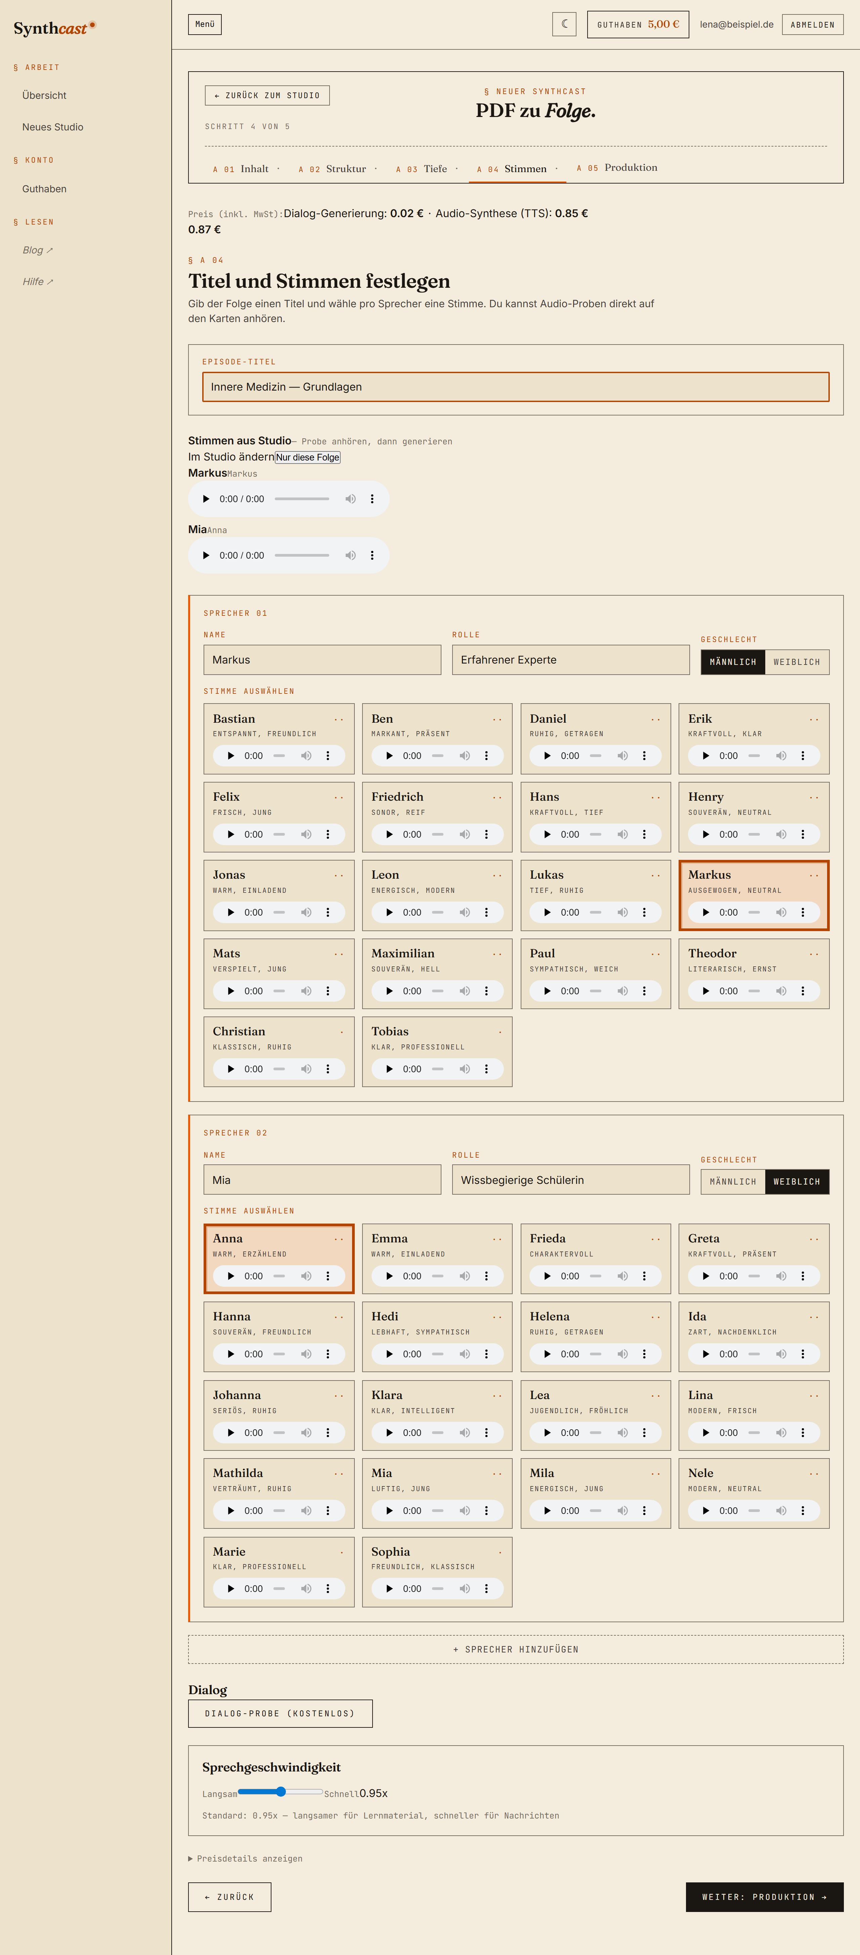This screenshot has width=860, height=1955.
Task: Click the Episode-Titel input field
Action: [516, 387]
